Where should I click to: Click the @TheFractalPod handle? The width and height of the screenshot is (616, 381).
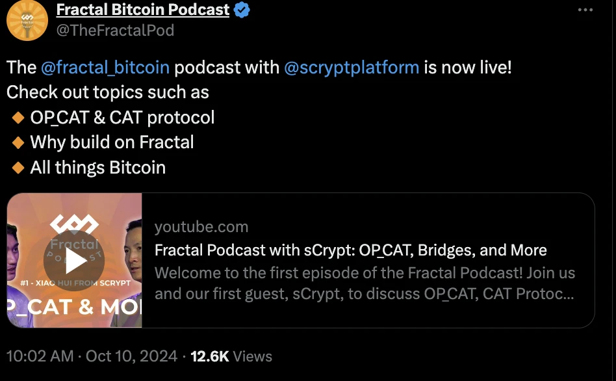click(x=115, y=30)
